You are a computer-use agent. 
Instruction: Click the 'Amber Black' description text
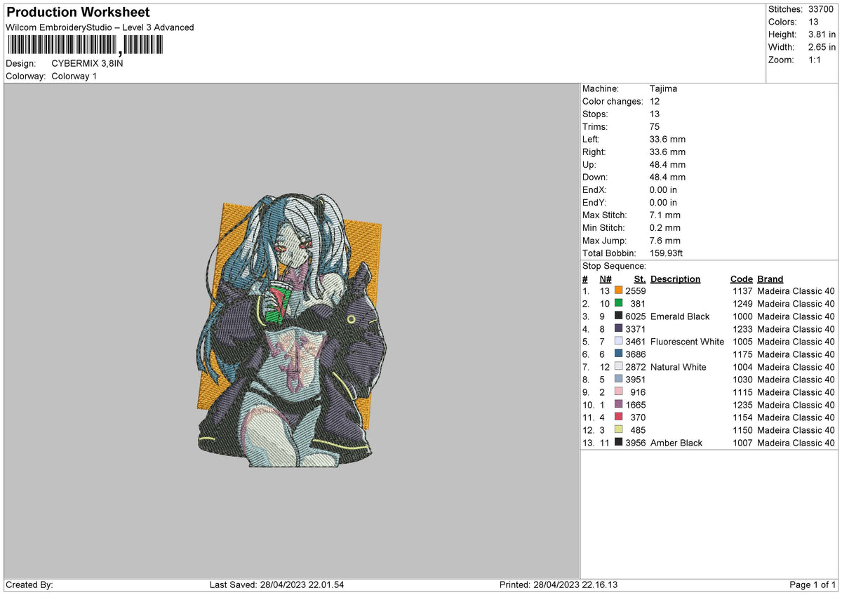(676, 443)
